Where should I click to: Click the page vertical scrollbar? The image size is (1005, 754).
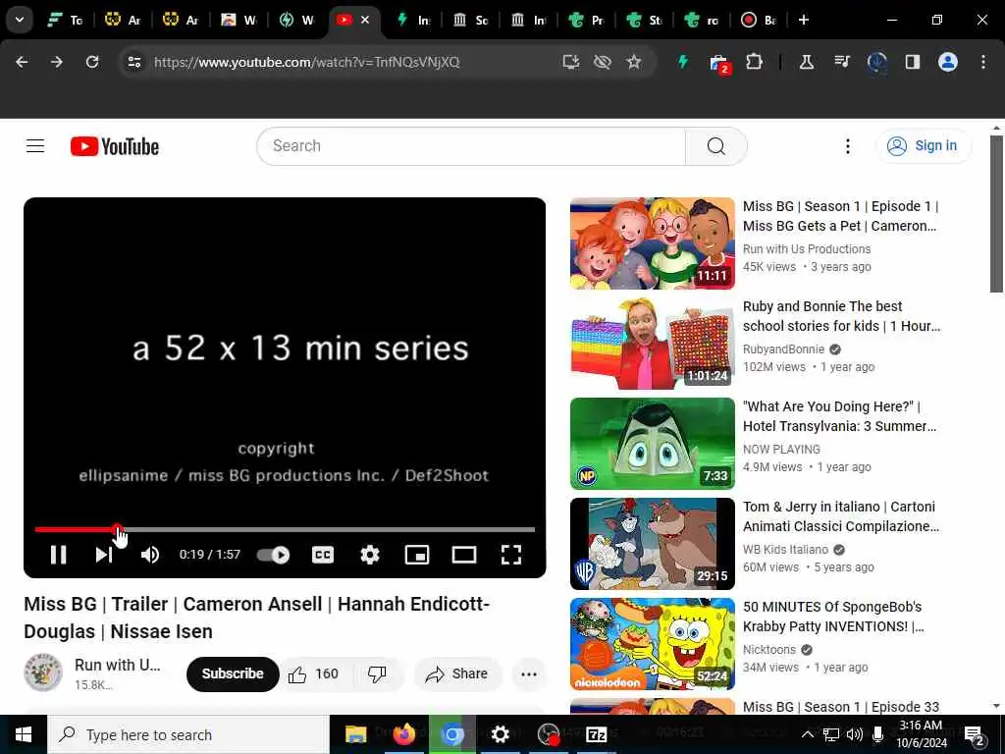(x=996, y=214)
